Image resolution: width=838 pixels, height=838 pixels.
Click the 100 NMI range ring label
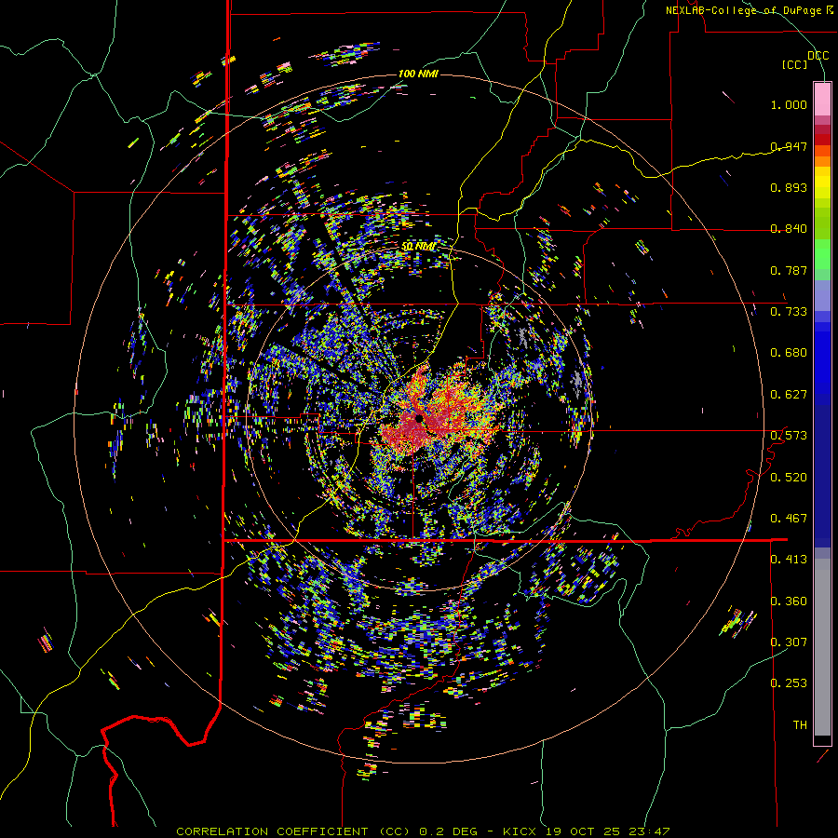[418, 74]
